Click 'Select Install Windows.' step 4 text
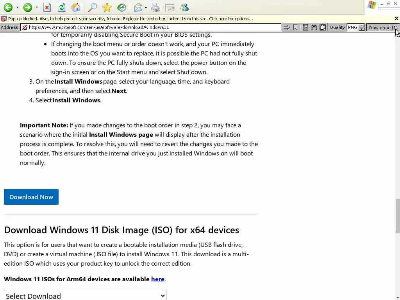Viewport: 400px width, 300px height. point(68,100)
